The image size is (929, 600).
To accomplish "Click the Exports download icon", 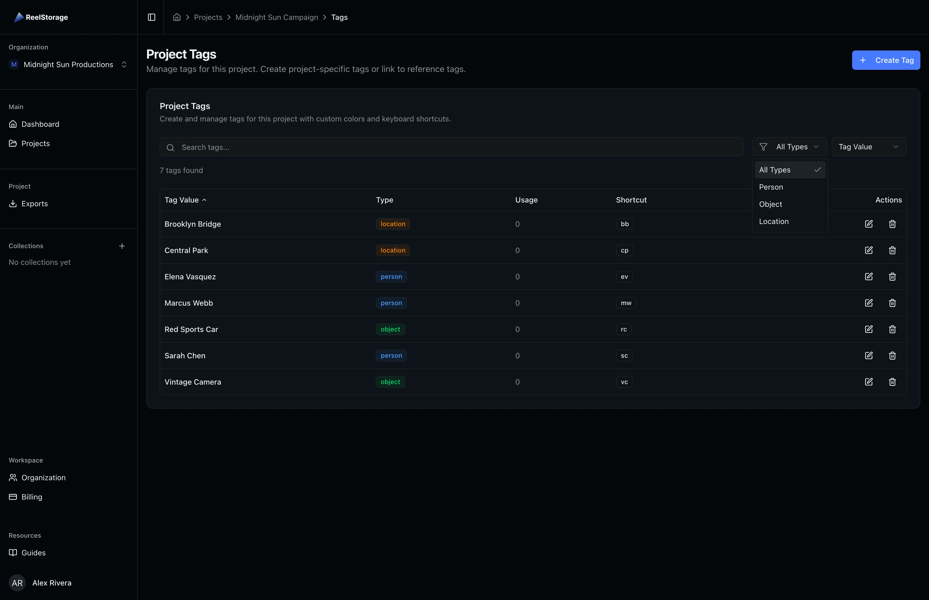I will click(x=13, y=203).
